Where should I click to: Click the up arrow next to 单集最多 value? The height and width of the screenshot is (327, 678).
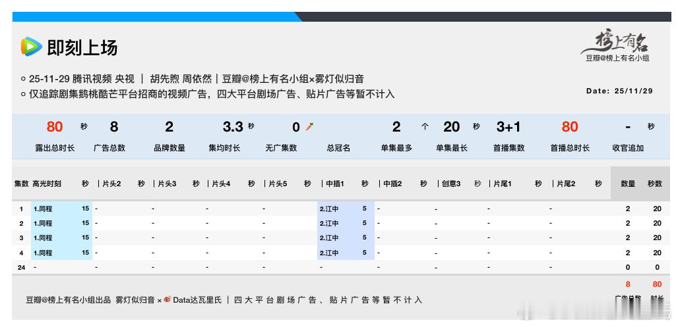[x=425, y=127]
